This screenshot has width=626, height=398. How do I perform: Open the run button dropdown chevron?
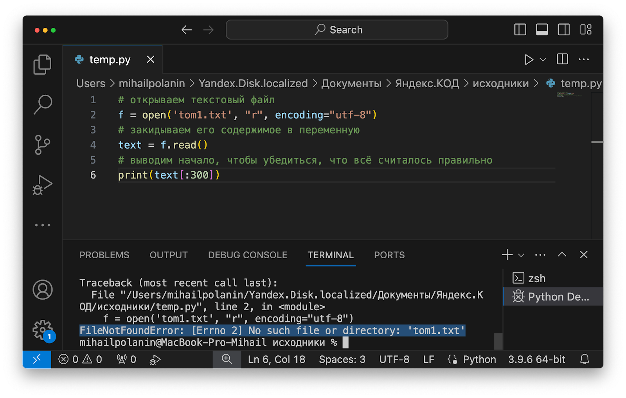tap(542, 59)
